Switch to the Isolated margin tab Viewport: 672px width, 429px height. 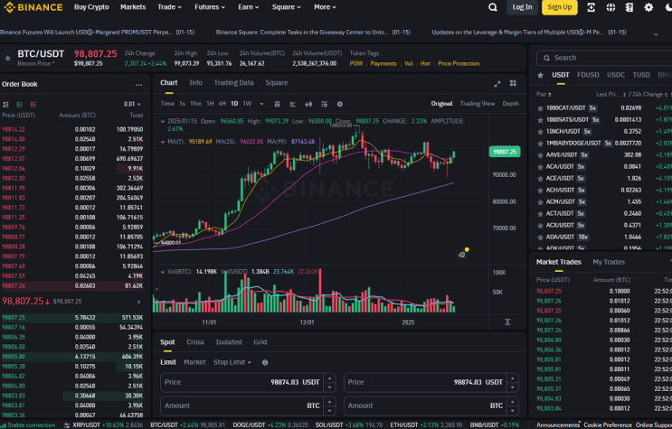pyautogui.click(x=229, y=342)
